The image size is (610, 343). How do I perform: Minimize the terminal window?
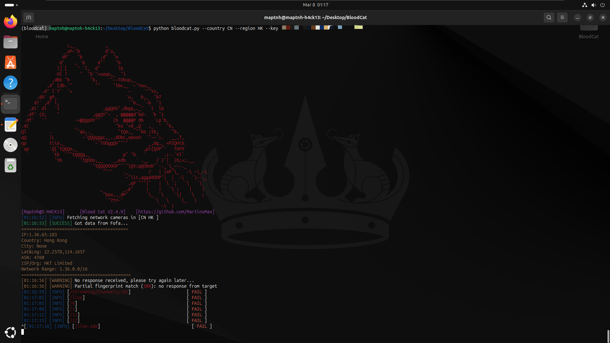point(577,17)
